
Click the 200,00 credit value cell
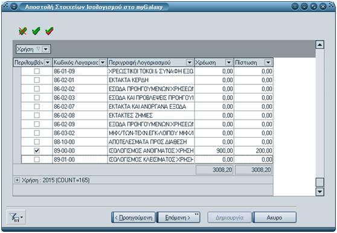click(x=254, y=150)
